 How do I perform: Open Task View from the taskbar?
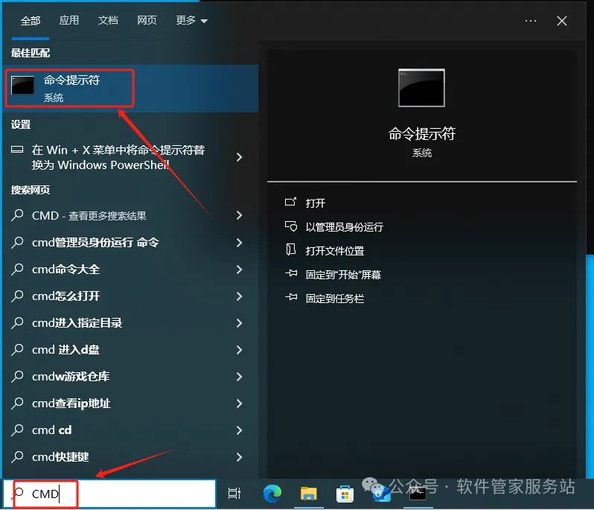[x=234, y=494]
